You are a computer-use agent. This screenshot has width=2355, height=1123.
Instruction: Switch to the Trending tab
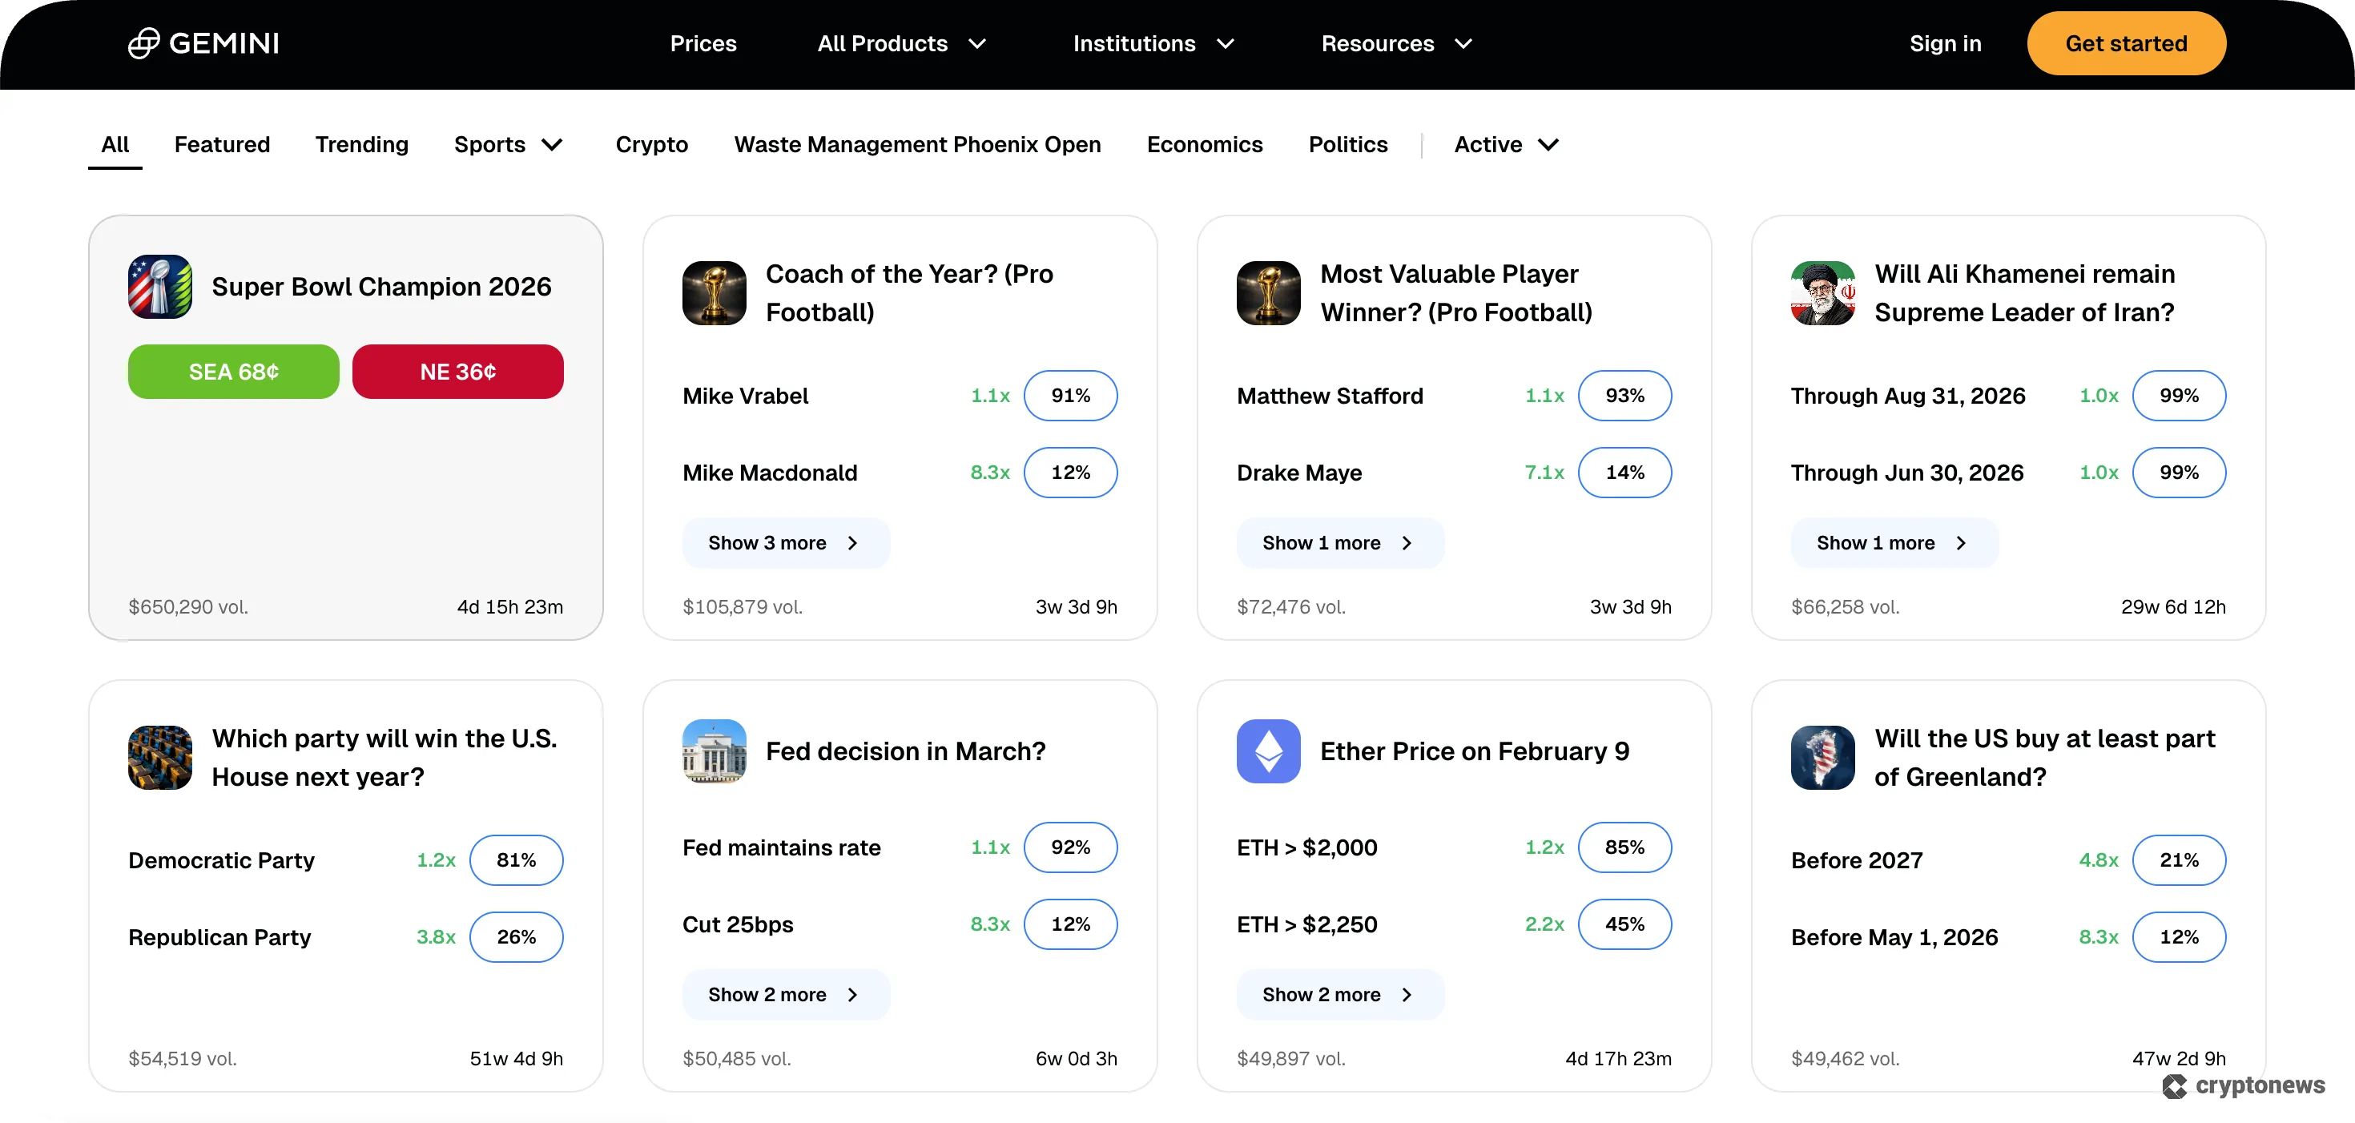click(x=362, y=144)
